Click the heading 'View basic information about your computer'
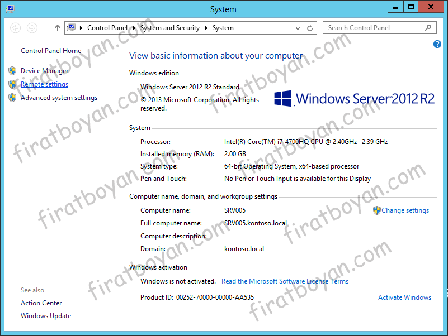Viewport: 448px width, 336px height. pyautogui.click(x=216, y=56)
